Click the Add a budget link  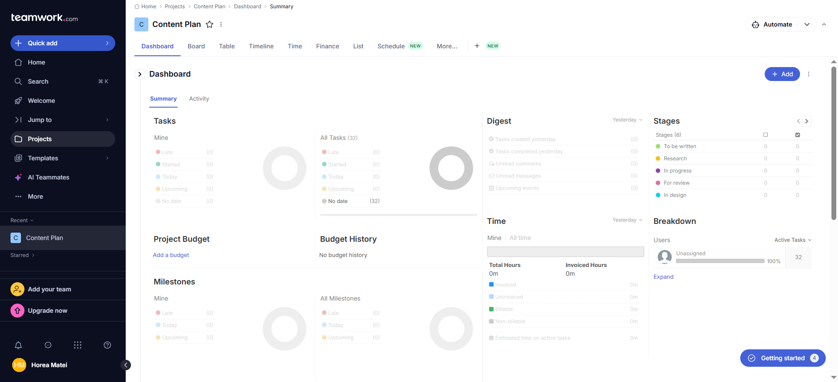(x=171, y=255)
